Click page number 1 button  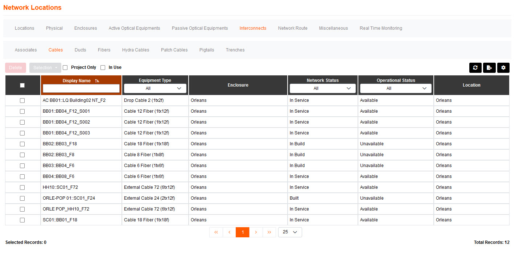tap(243, 232)
